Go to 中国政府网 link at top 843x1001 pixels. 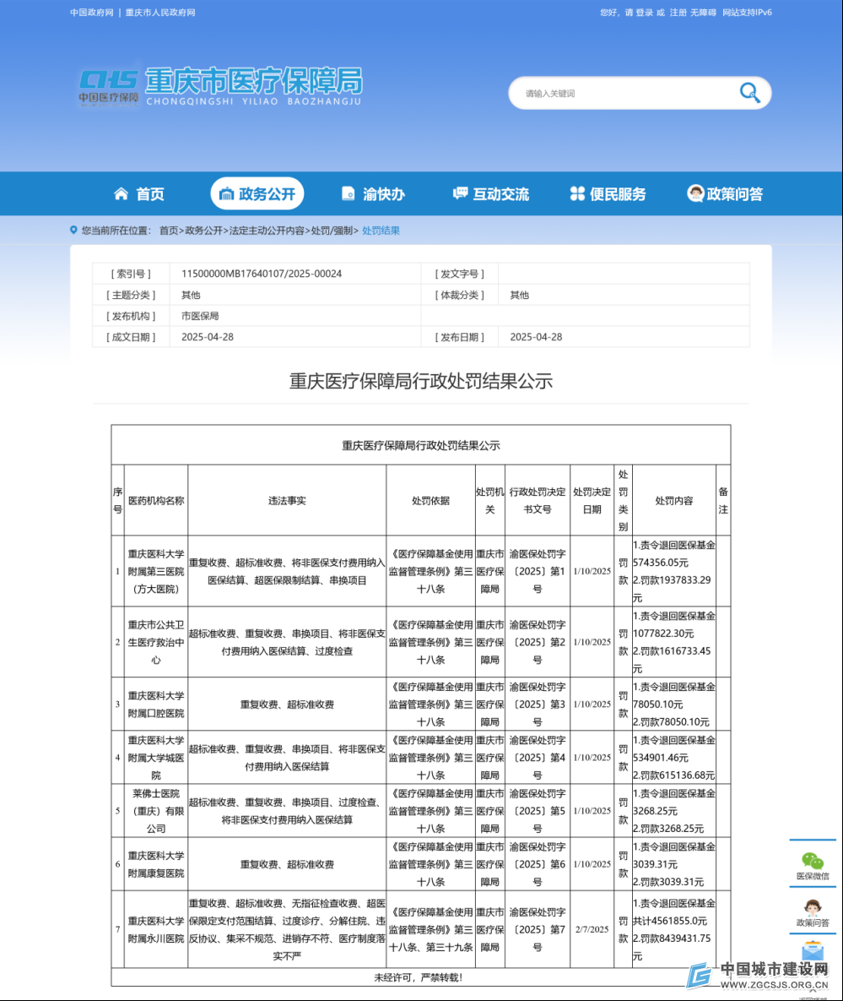pyautogui.click(x=91, y=13)
